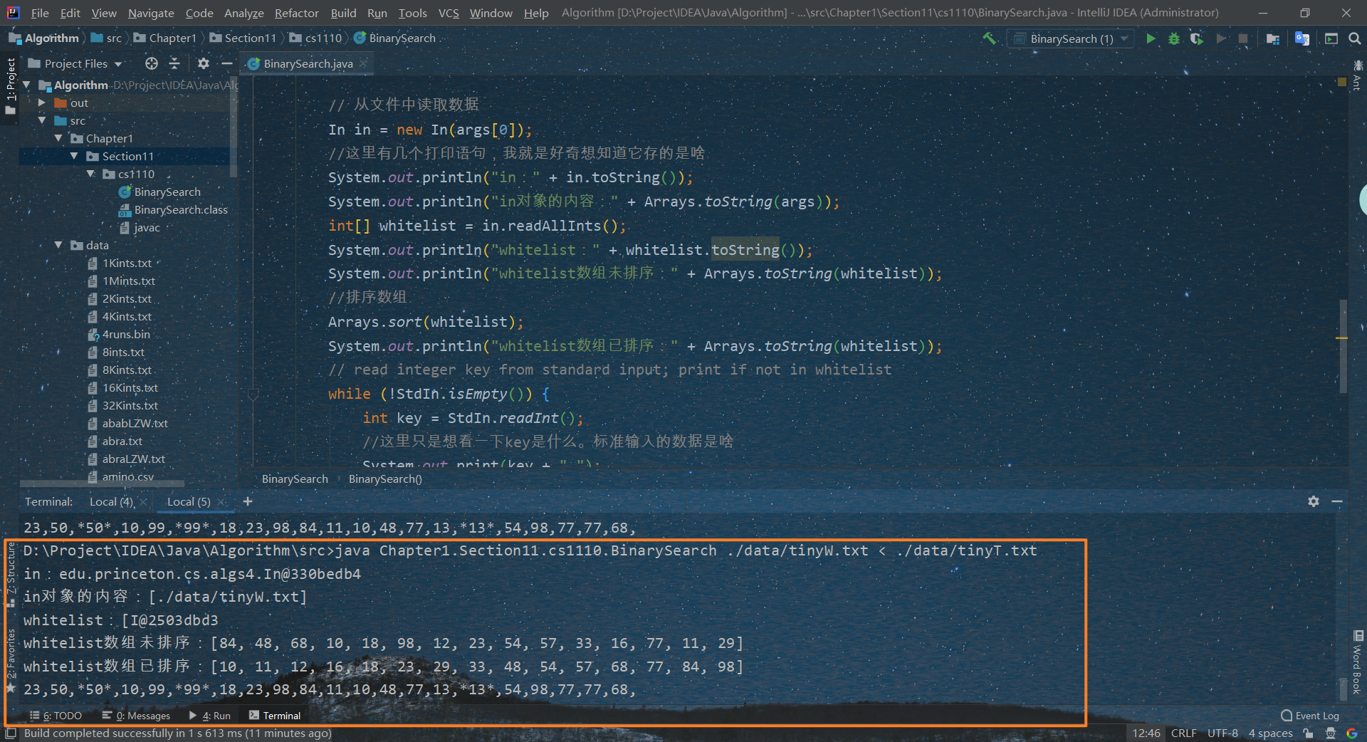Click the editor vertical scrollbar
The image size is (1367, 742).
[x=1343, y=345]
